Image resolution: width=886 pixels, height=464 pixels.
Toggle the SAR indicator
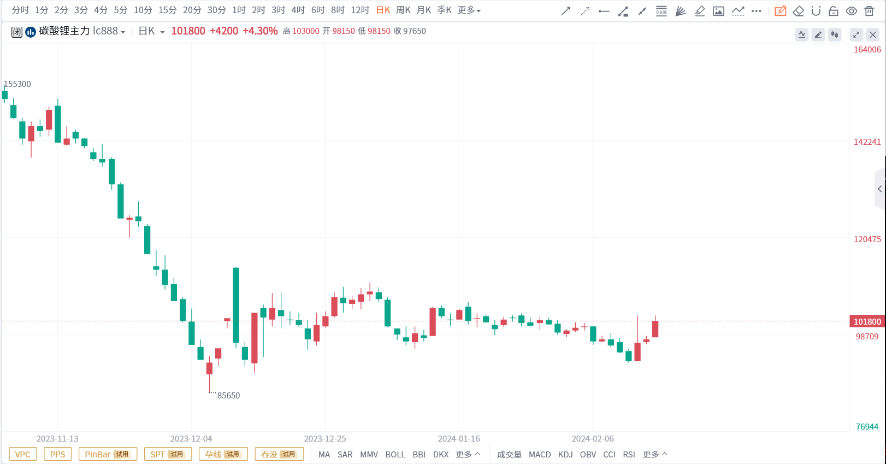345,454
